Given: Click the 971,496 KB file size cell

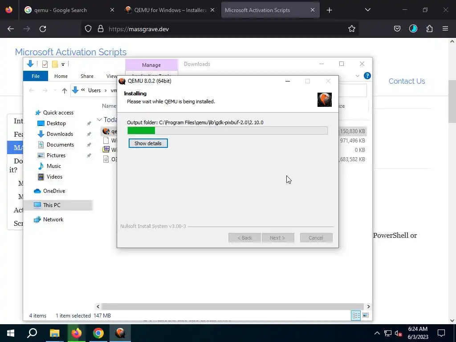Looking at the screenshot, I should click(x=352, y=141).
